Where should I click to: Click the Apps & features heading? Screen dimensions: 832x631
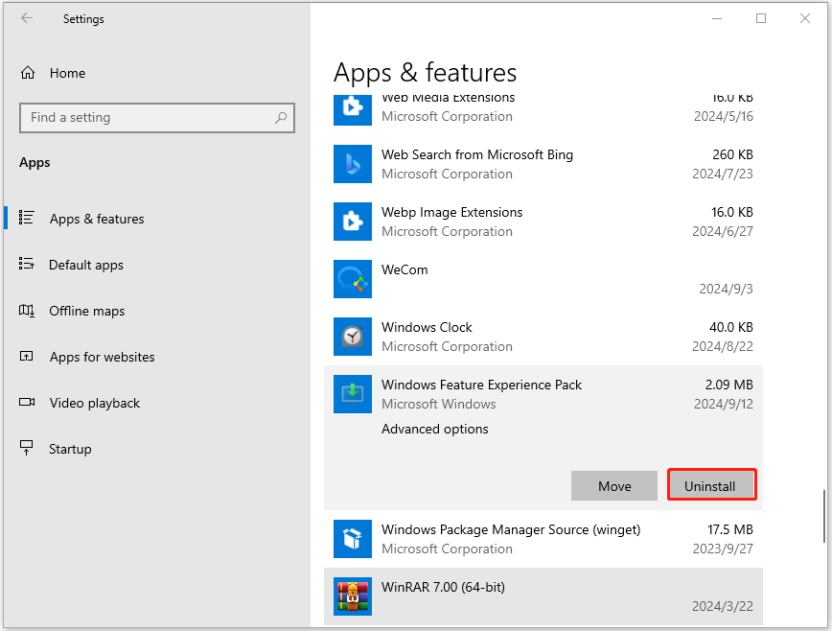[x=425, y=73]
